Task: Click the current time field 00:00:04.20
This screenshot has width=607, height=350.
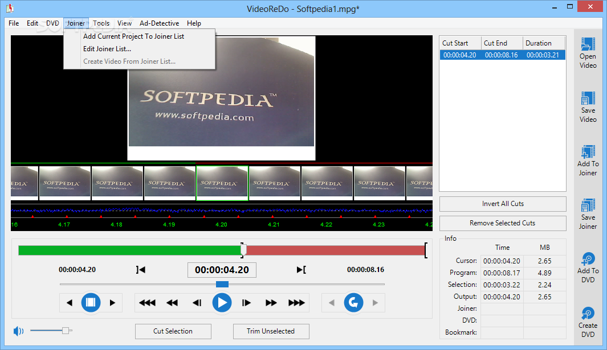Action: click(x=222, y=270)
